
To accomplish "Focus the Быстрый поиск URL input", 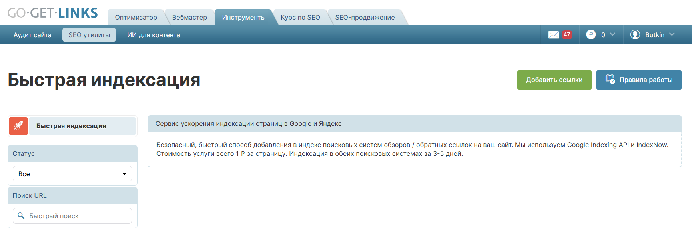I will [x=78, y=216].
